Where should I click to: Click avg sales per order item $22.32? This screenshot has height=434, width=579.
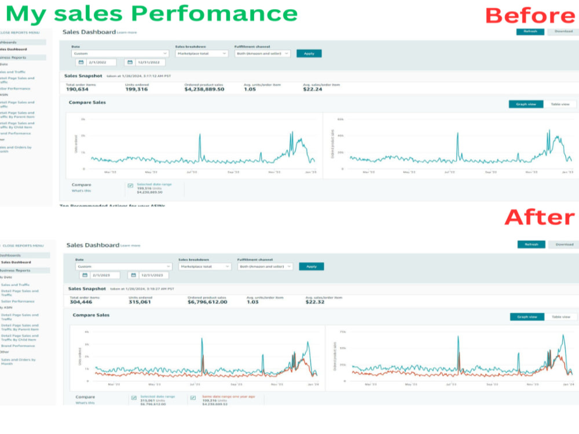315,302
